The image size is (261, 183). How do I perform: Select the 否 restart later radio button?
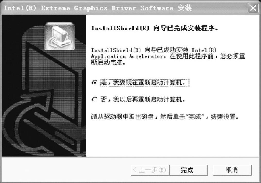click(x=94, y=100)
